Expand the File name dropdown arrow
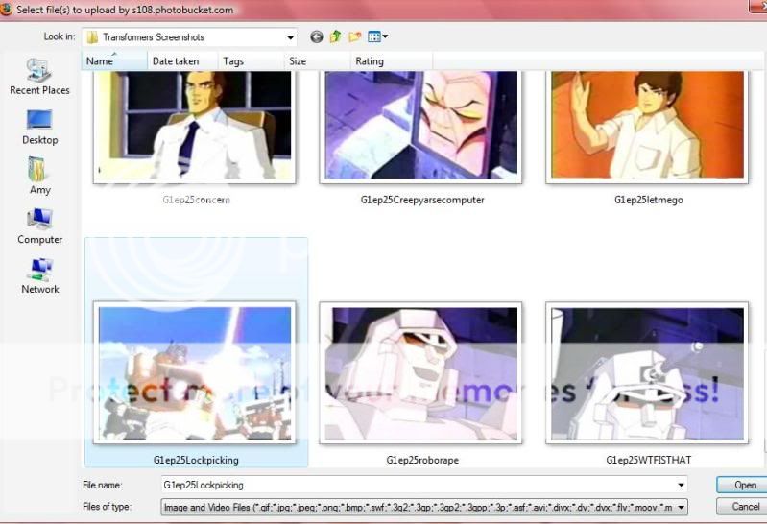Screen dimensions: 767x524 tap(681, 486)
